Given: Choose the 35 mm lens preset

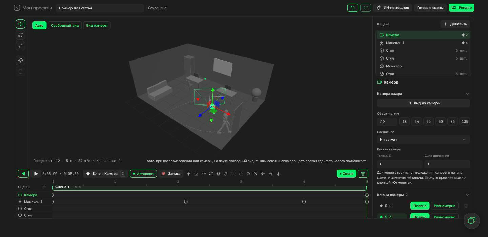Looking at the screenshot, I should pyautogui.click(x=429, y=122).
